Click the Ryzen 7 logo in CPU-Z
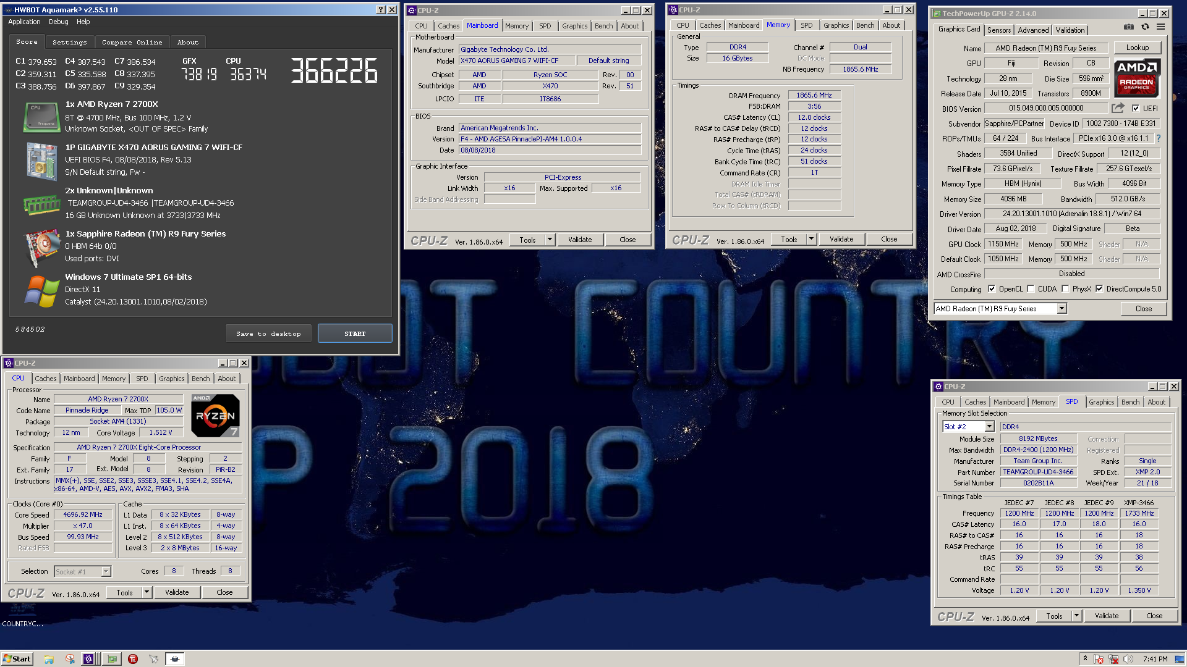Screen dimensions: 1187x667 (215, 415)
